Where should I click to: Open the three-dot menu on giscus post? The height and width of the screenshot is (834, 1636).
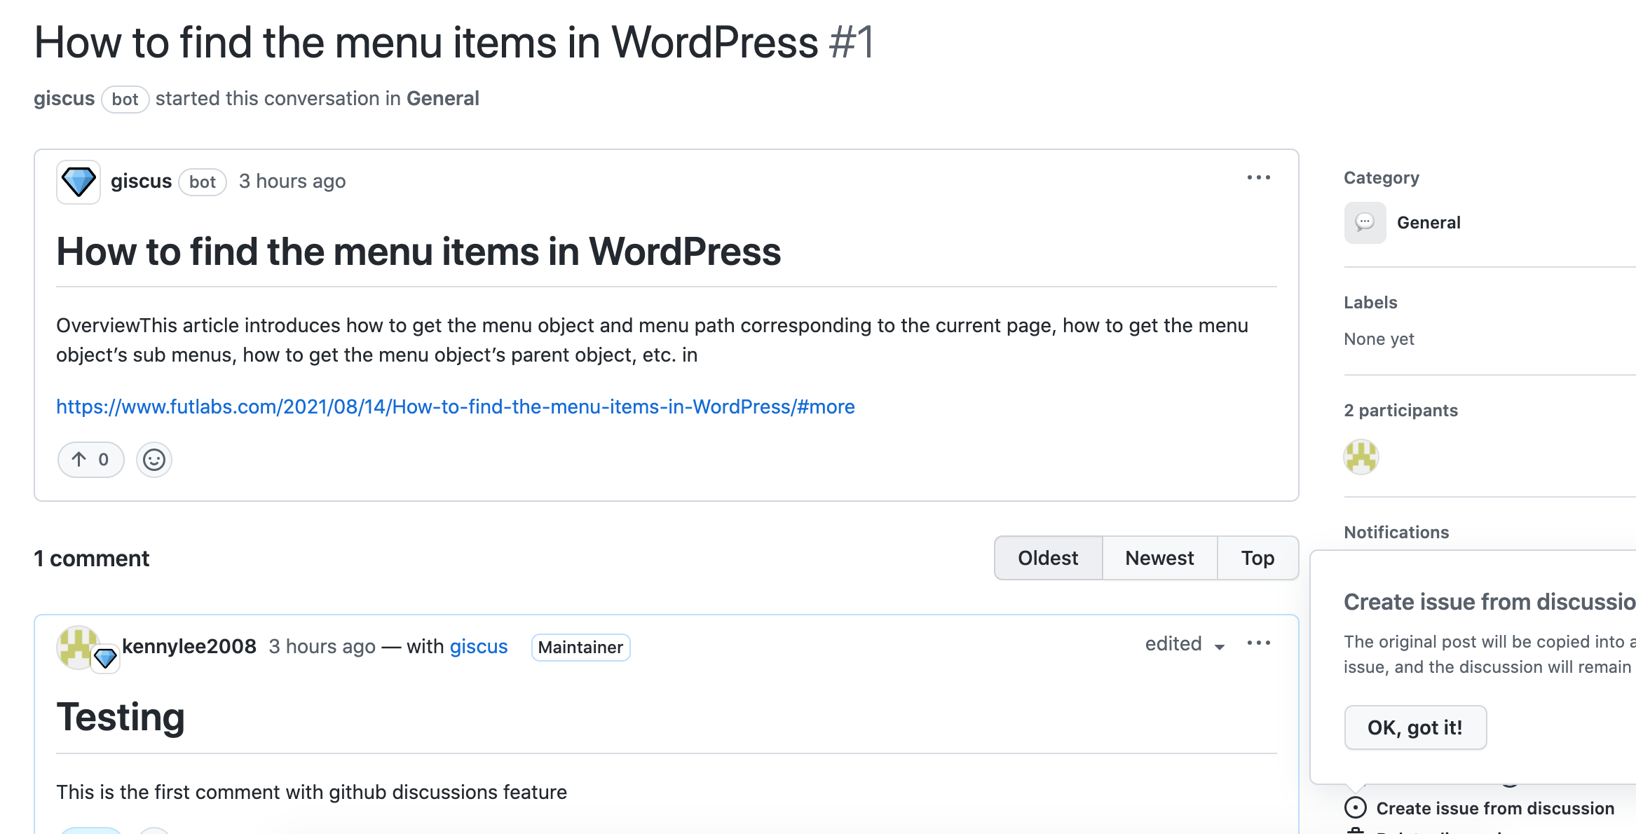pos(1258,178)
